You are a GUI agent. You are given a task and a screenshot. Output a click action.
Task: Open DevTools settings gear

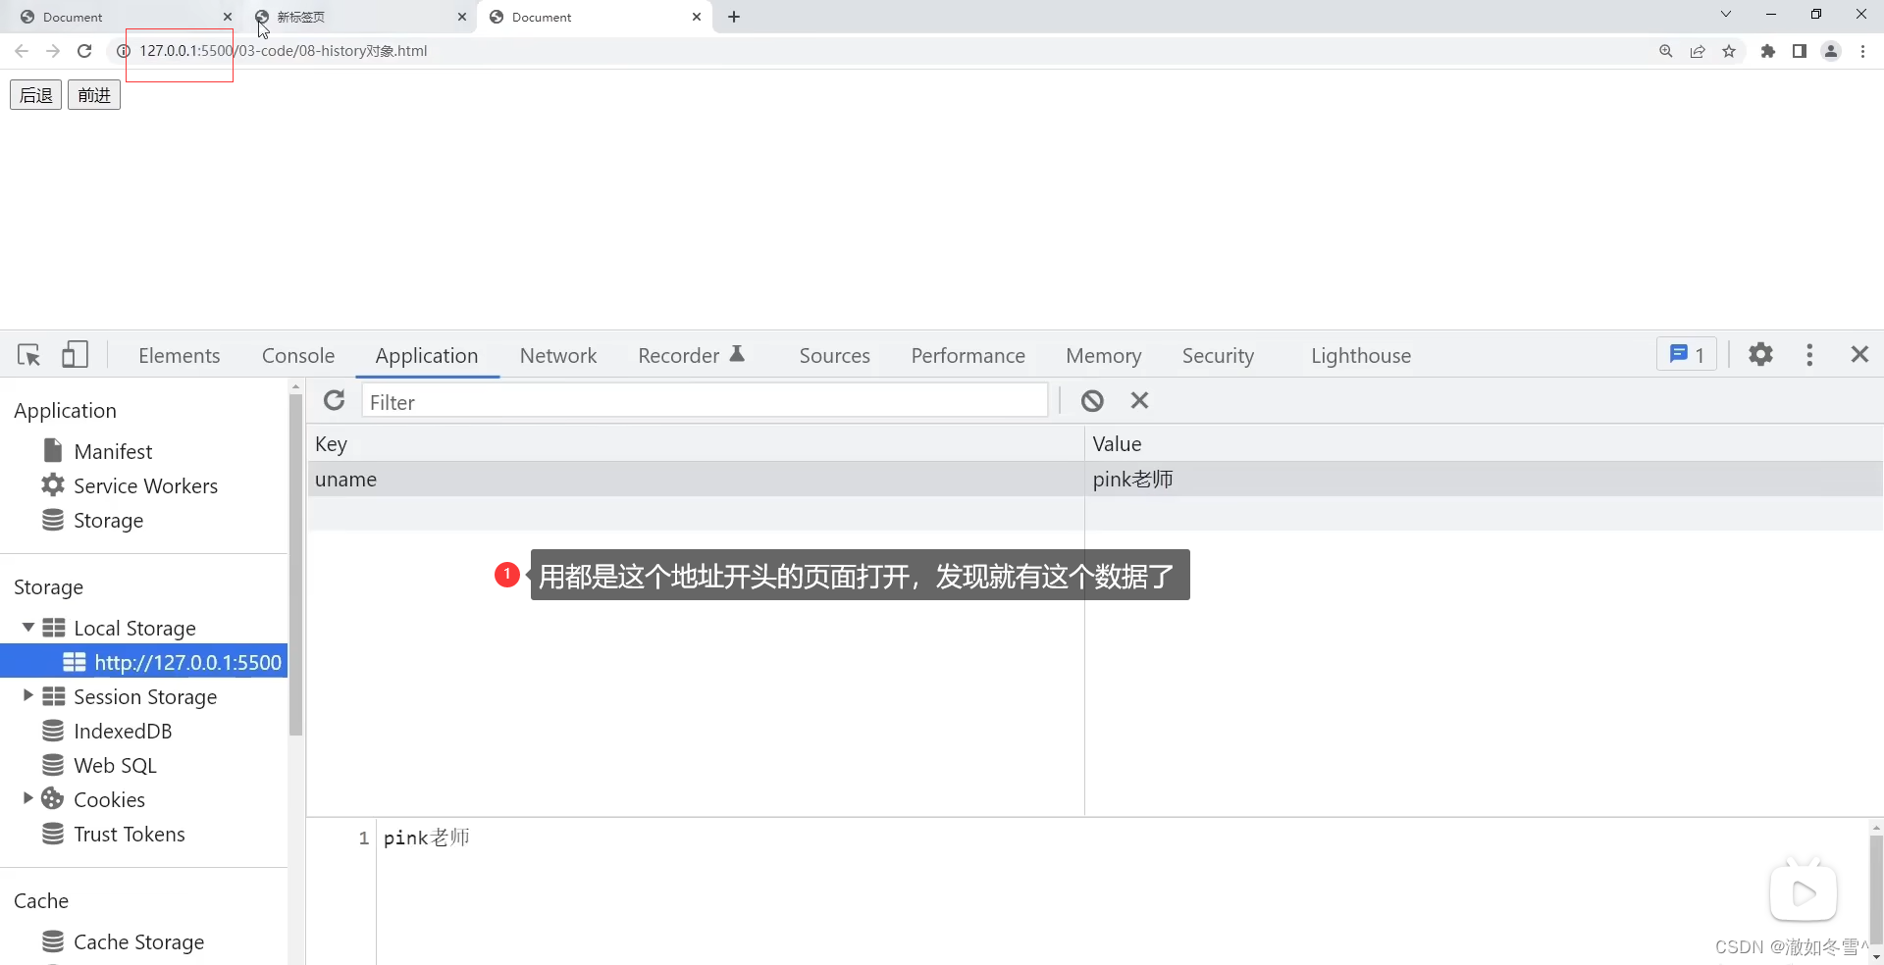coord(1761,354)
